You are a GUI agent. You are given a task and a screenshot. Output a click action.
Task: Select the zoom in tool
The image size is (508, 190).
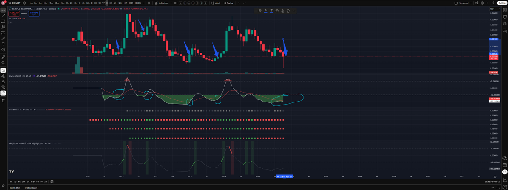pyautogui.click(x=3, y=63)
